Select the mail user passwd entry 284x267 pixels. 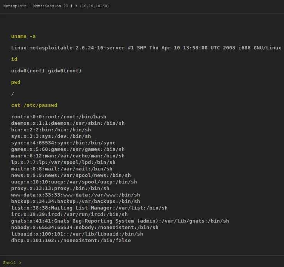pos(62,169)
